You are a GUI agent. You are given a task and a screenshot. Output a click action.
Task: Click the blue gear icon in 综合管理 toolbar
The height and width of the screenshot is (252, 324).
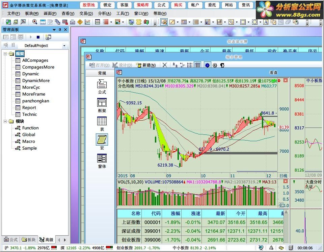click(x=207, y=65)
